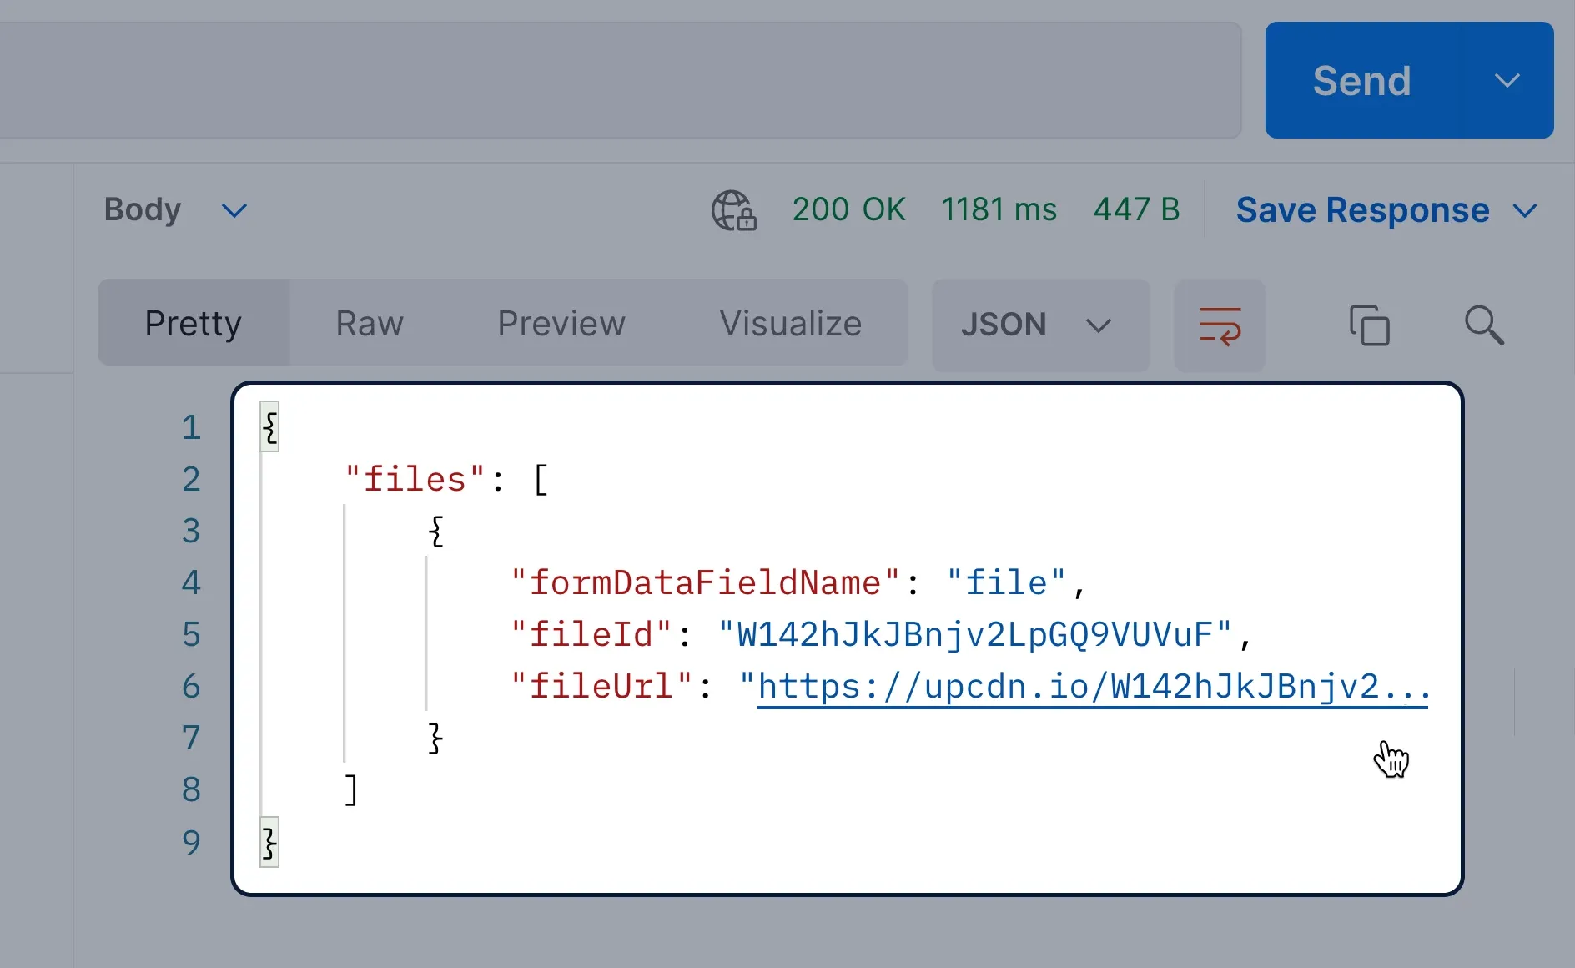Screen dimensions: 1575x968
Task: Open search with the magnifier icon
Action: [1484, 325]
